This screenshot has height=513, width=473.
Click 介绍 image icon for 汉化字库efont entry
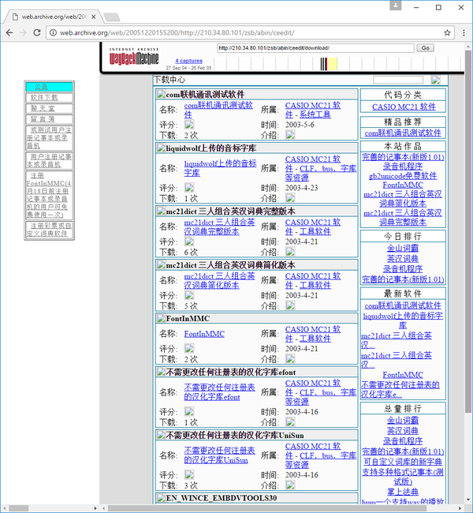coord(290,421)
